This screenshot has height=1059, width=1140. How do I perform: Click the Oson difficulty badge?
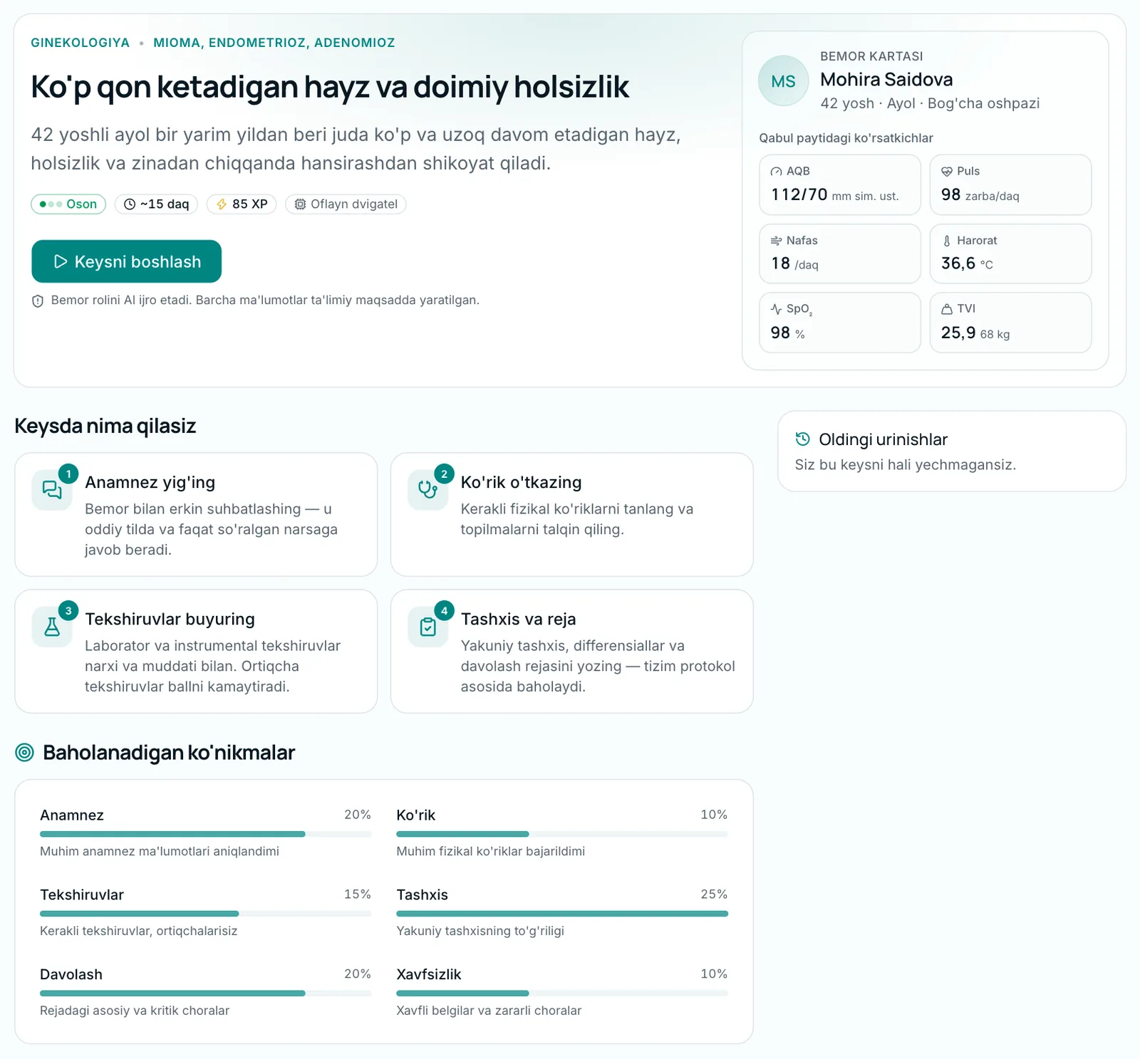point(68,204)
